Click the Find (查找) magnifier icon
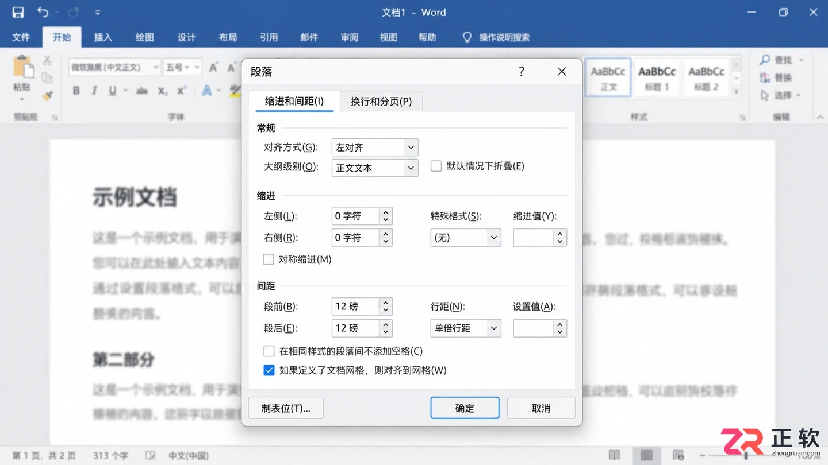Screen dimensions: 828x465 click(x=765, y=60)
